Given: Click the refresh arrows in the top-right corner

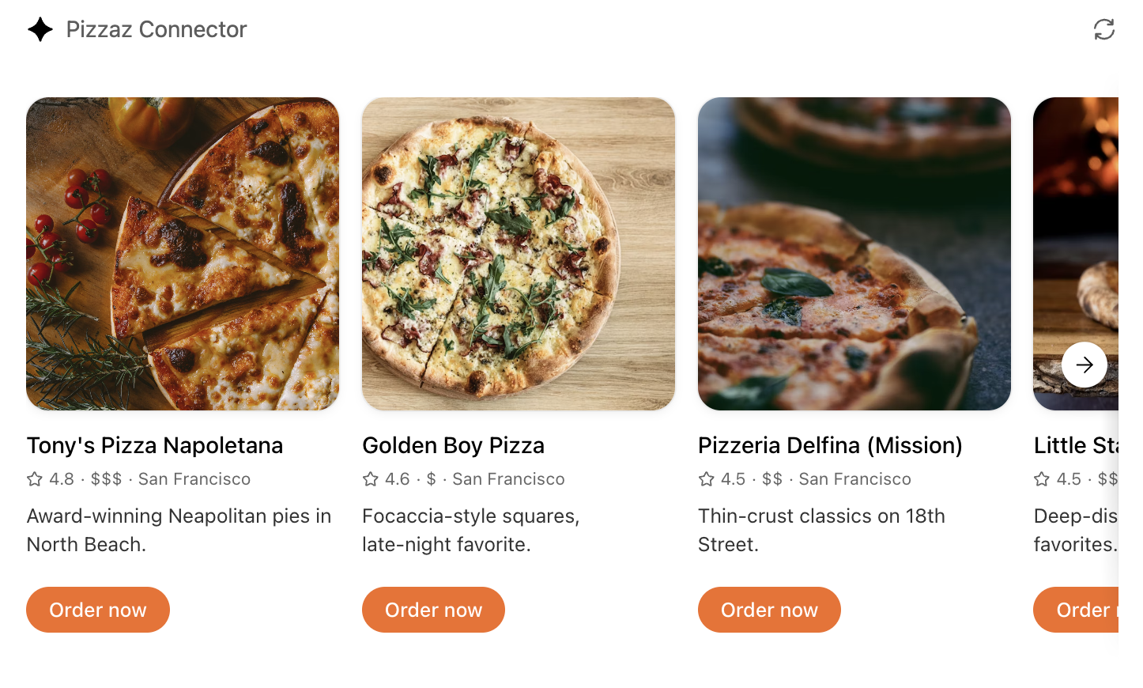Looking at the screenshot, I should click(1103, 29).
